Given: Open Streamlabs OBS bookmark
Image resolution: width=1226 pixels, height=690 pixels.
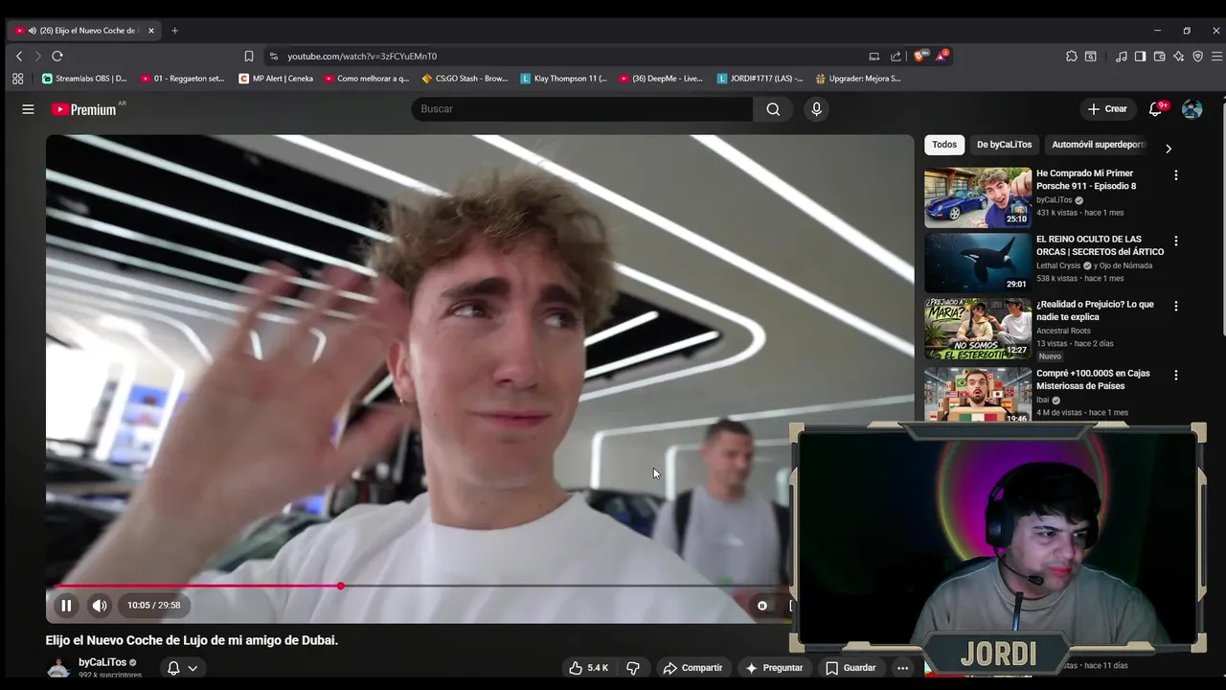Looking at the screenshot, I should click(84, 79).
